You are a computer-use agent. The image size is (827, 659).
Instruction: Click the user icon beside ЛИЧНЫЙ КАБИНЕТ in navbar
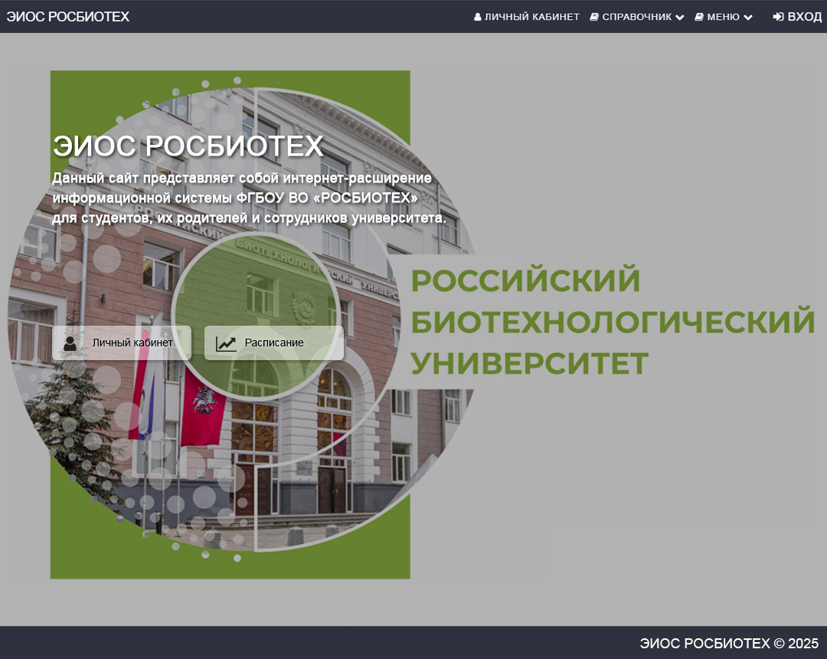(x=477, y=17)
